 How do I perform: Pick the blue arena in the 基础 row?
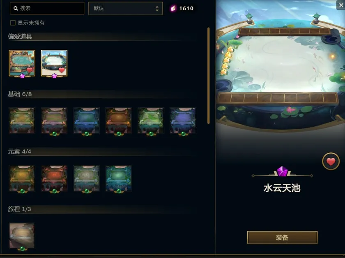(86, 121)
